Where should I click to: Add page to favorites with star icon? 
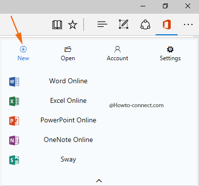coord(73,25)
